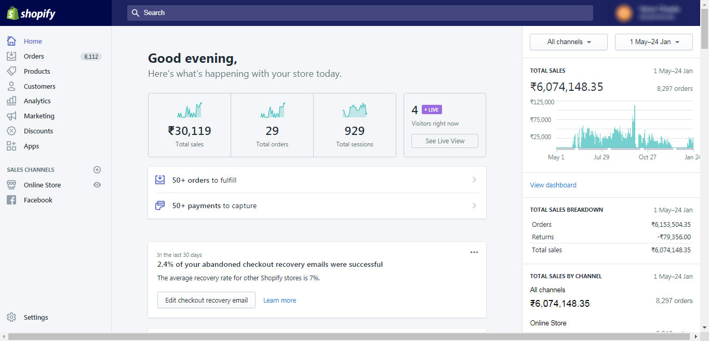The height and width of the screenshot is (341, 709).
Task: Open the 1 May–24 Jan date range dropdown
Action: click(654, 42)
